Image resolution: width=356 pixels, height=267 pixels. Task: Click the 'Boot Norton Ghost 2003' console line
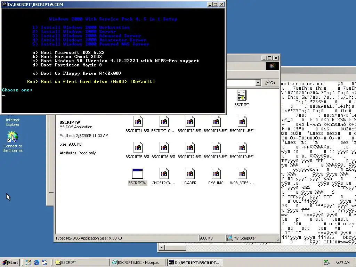tap(67, 57)
